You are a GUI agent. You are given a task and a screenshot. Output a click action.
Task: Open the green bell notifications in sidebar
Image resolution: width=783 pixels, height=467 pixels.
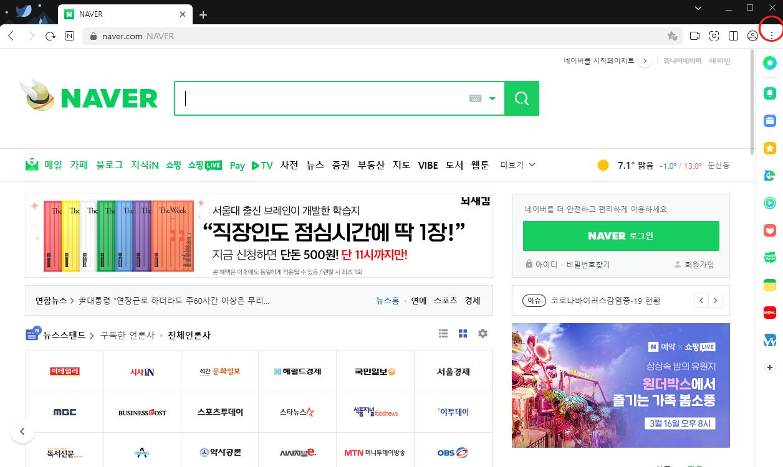(x=770, y=93)
